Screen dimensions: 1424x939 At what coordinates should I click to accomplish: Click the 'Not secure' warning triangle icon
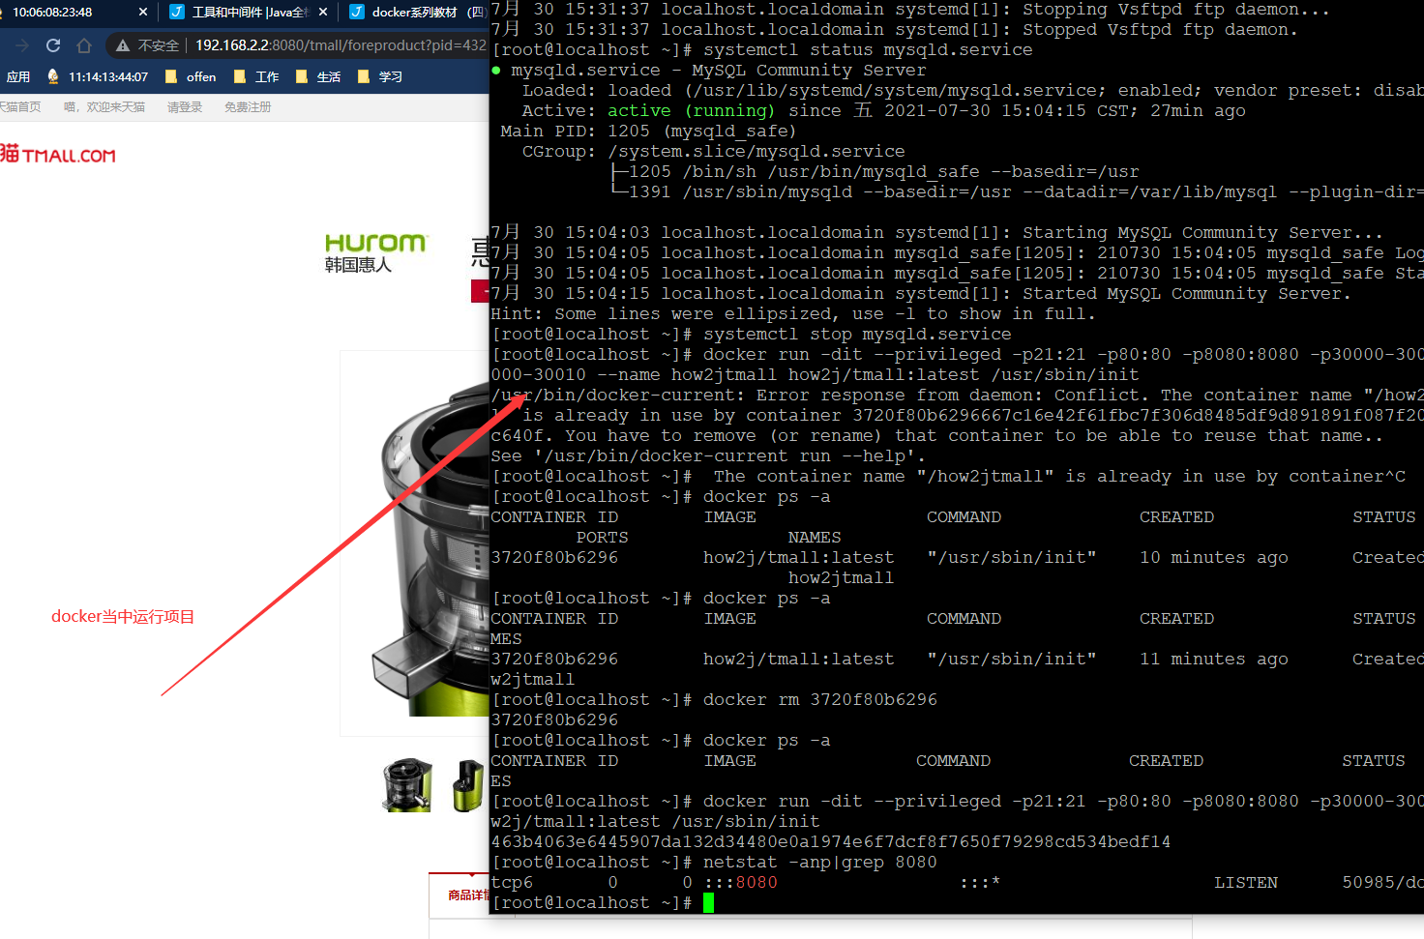click(123, 45)
